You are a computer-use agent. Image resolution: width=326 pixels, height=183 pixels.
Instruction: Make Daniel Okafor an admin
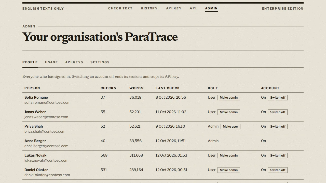(229, 170)
